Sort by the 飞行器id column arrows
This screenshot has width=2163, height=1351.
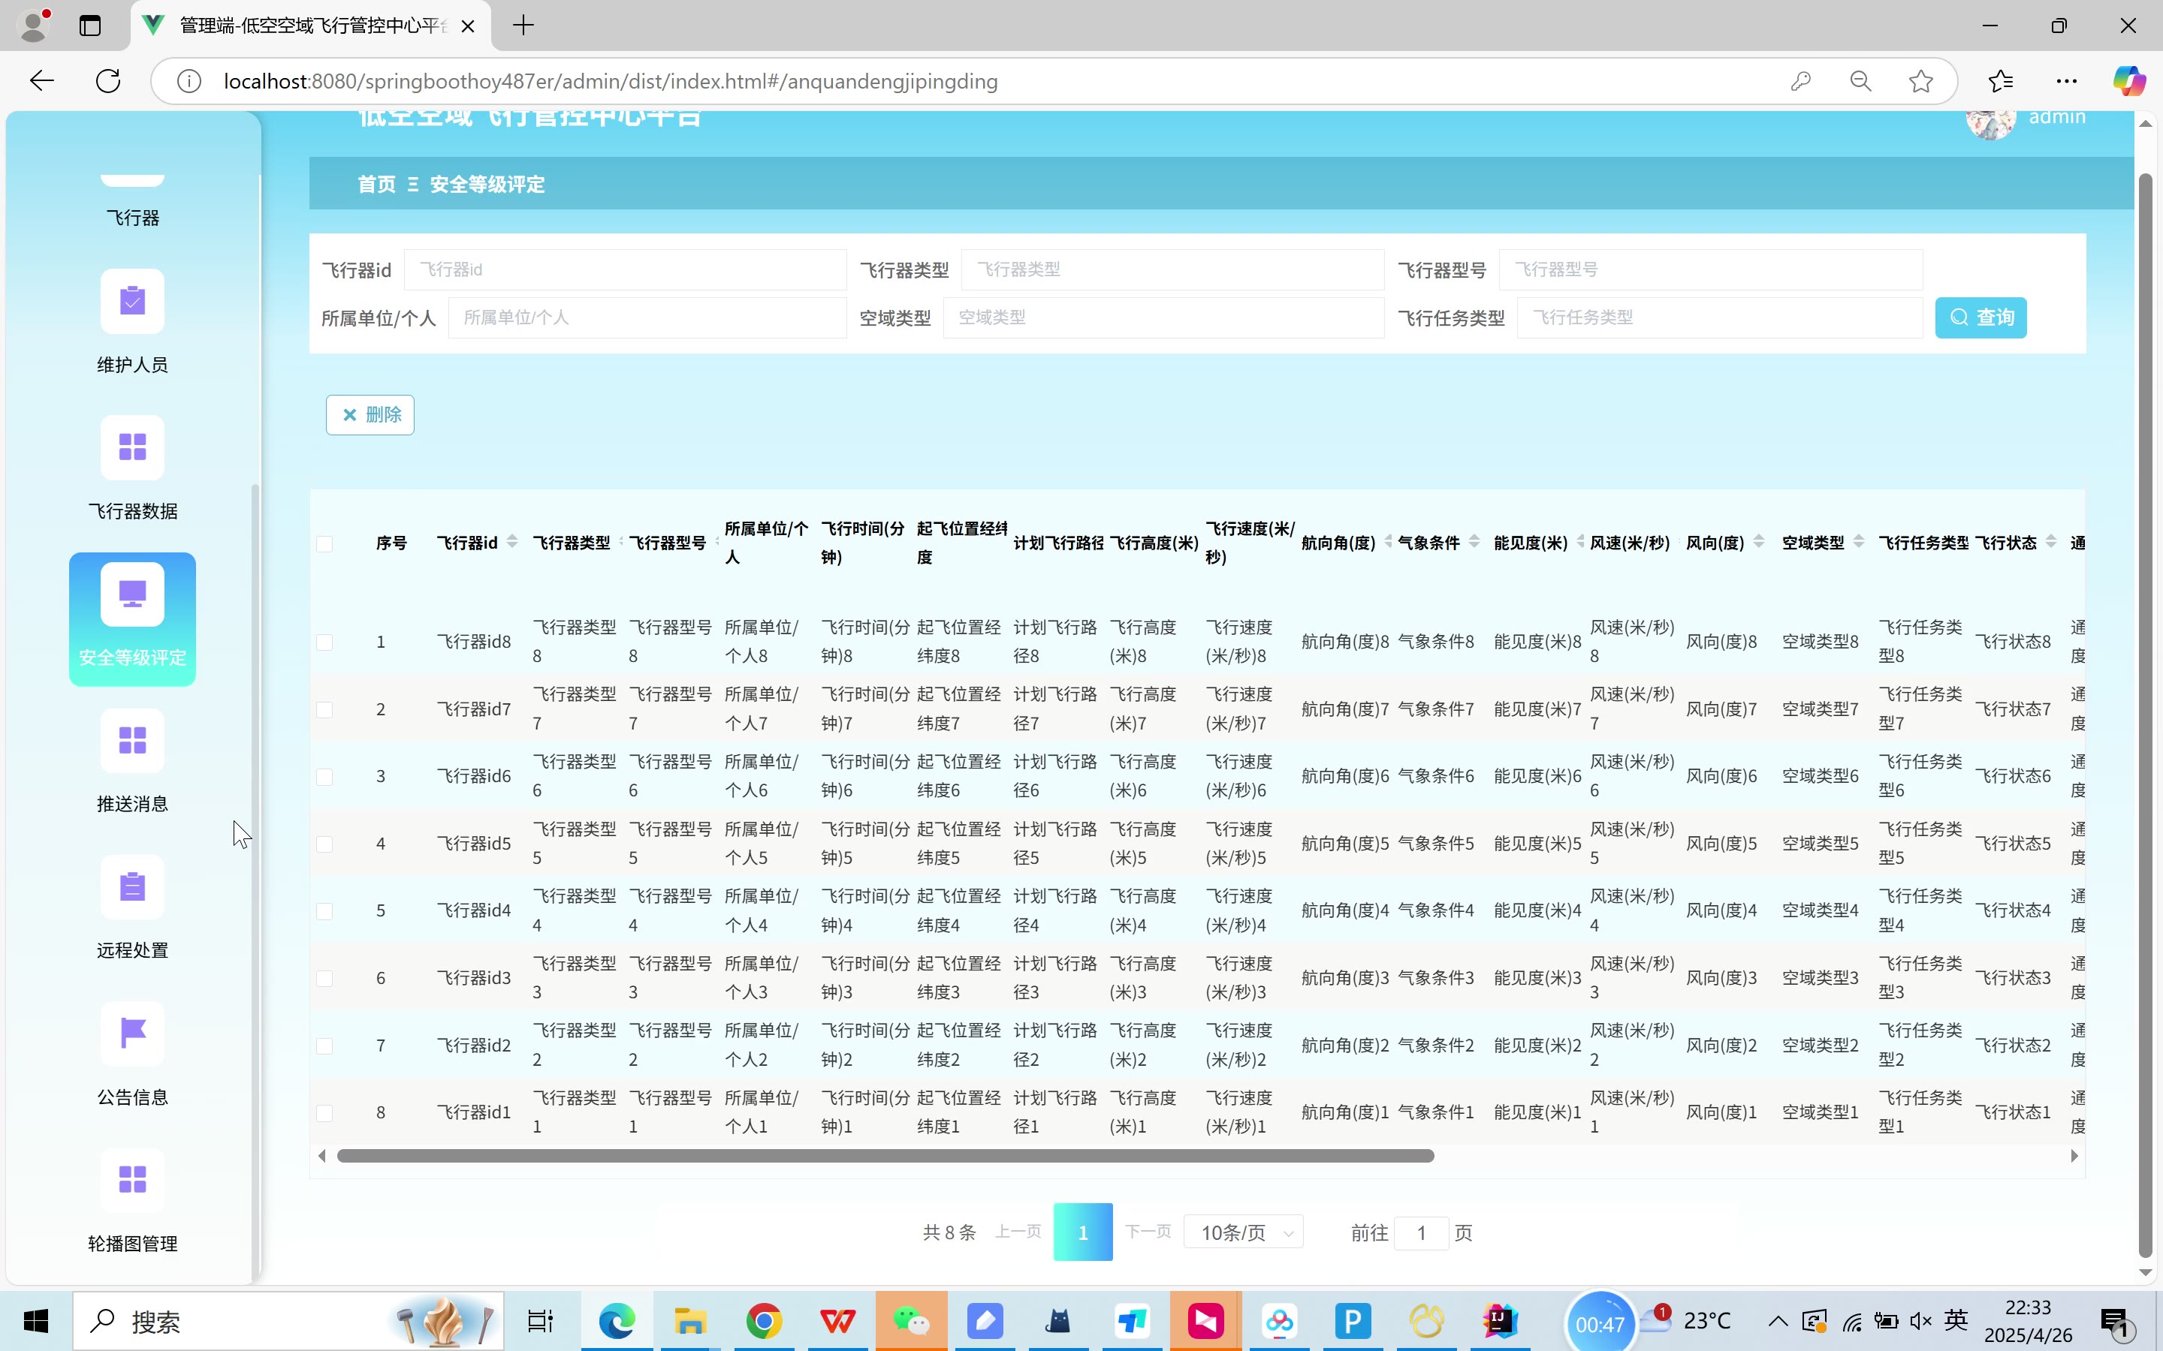[x=512, y=541]
